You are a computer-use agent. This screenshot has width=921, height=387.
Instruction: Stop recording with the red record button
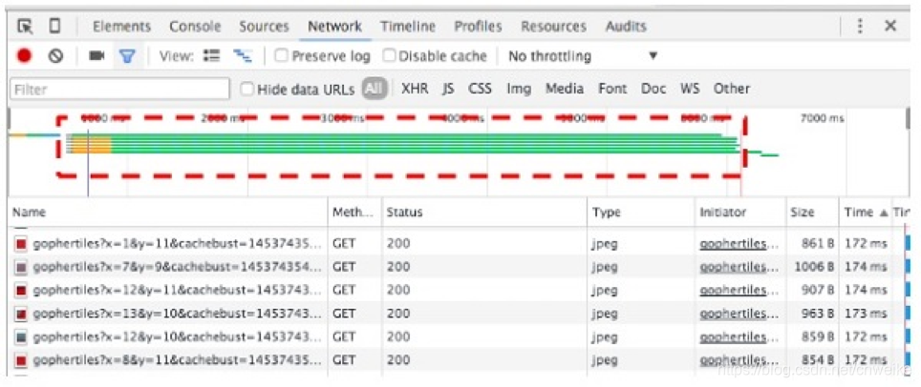(x=24, y=56)
